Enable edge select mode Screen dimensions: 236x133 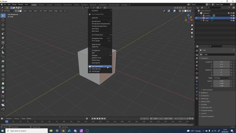[18, 11]
